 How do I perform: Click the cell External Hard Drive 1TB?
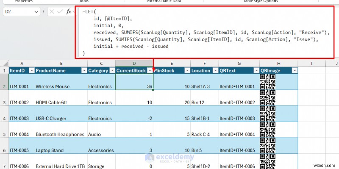click(x=61, y=161)
